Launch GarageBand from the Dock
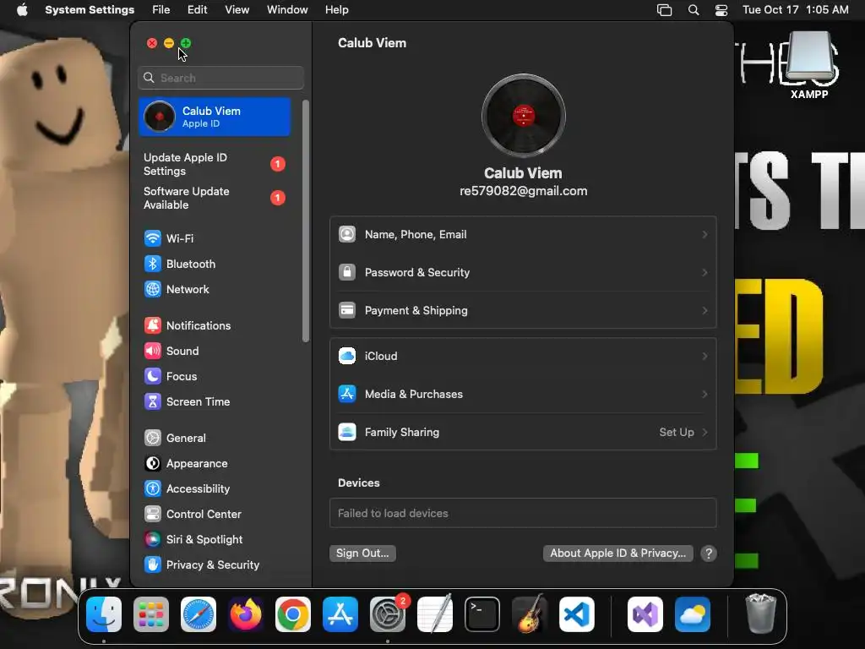The width and height of the screenshot is (865, 649). coord(530,614)
